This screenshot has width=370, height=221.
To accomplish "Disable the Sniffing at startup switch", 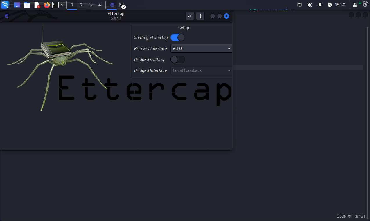I will click(177, 37).
